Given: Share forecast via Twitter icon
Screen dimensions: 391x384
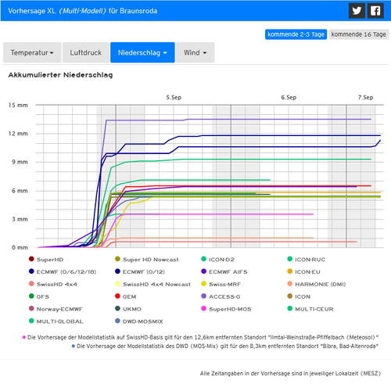Looking at the screenshot, I should pyautogui.click(x=357, y=11).
